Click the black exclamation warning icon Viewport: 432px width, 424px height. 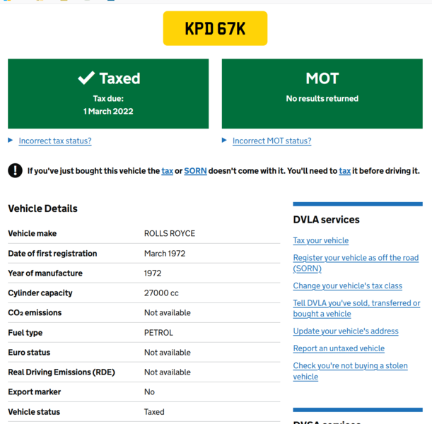click(x=15, y=170)
